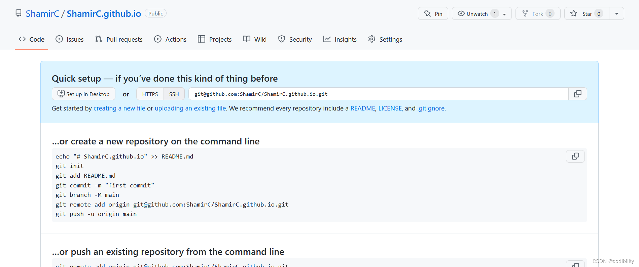
Task: Open the ShamirC owner profile link
Action: pos(42,13)
